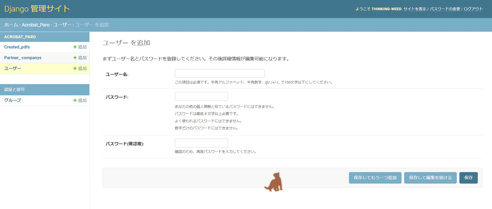The width and height of the screenshot is (492, 209).
Task: Focus the ユーザー名 input field
Action: tap(220, 74)
